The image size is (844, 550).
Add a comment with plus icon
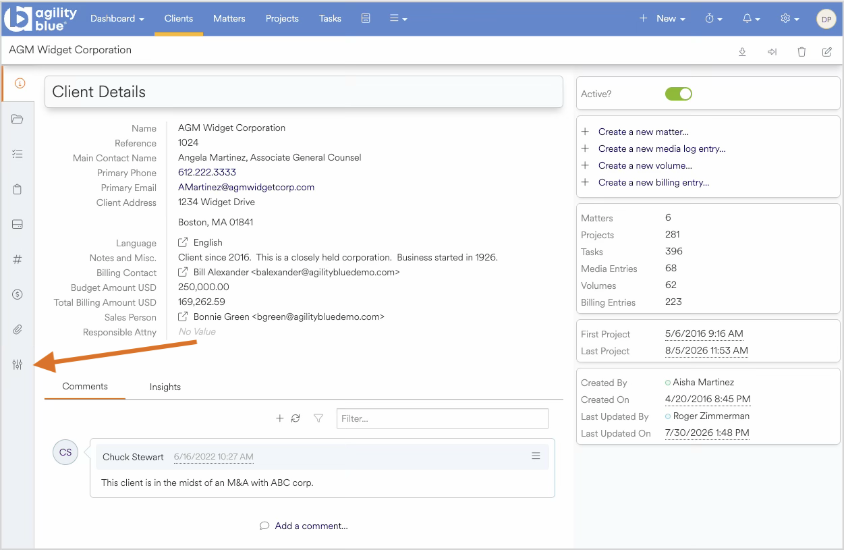280,418
